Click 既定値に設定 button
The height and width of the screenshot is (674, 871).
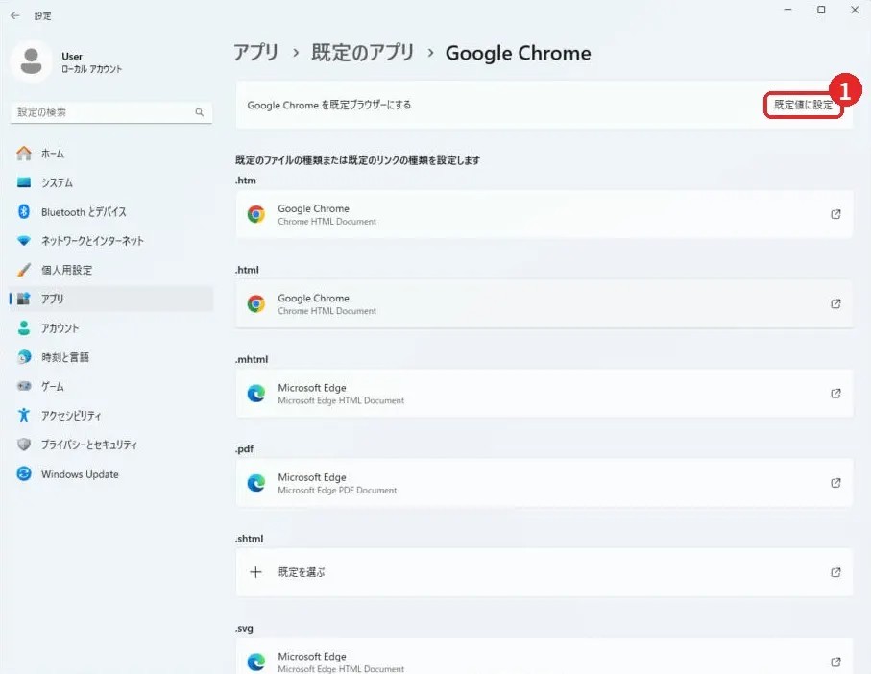pos(803,105)
